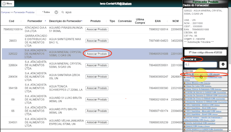Open the hamburger Menu button
Image resolution: width=231 pixels, height=132 pixels.
coord(8,3)
